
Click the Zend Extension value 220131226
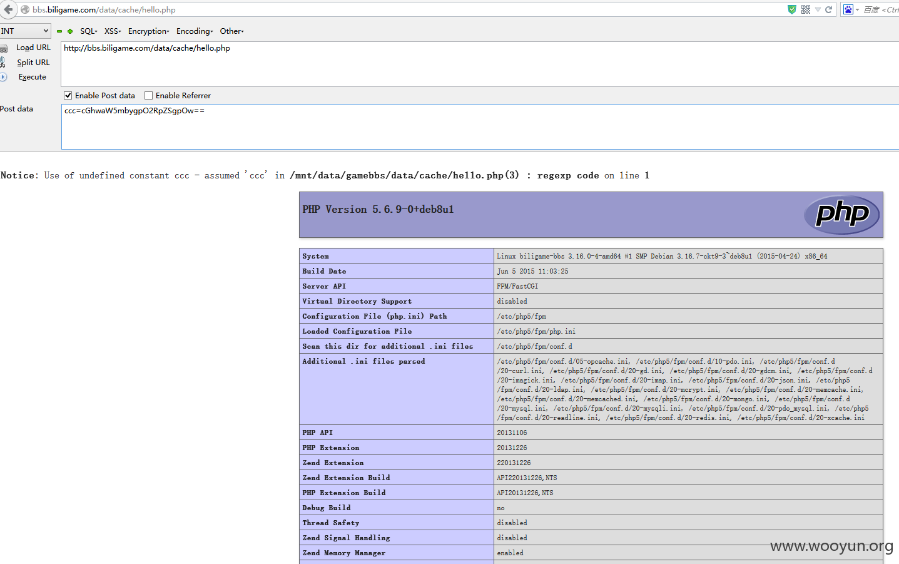pyautogui.click(x=514, y=463)
